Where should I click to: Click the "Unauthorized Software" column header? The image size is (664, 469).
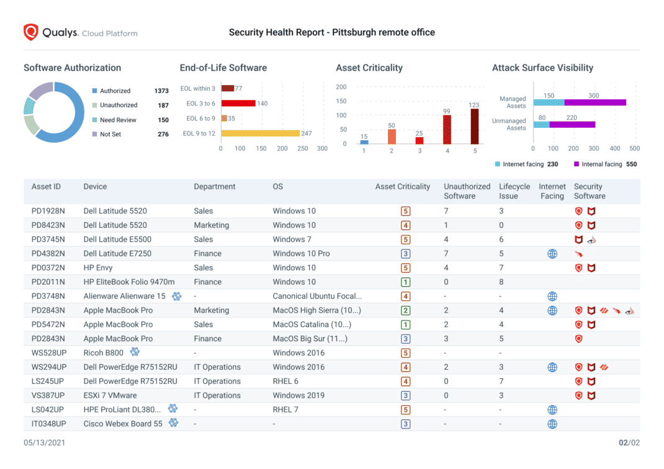pyautogui.click(x=467, y=191)
